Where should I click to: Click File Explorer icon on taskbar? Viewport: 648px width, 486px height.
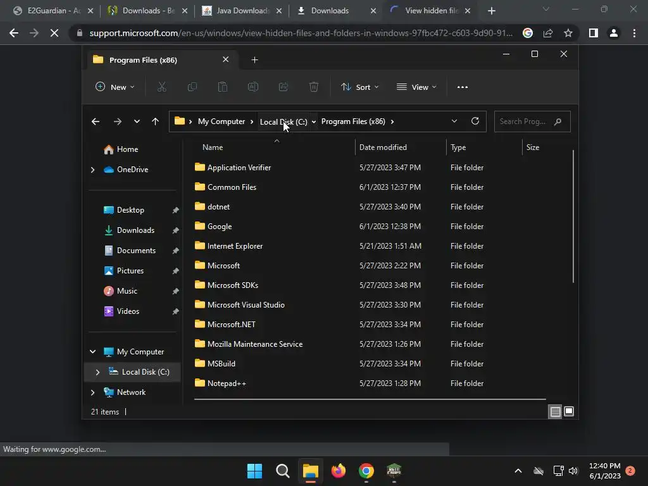coord(310,471)
